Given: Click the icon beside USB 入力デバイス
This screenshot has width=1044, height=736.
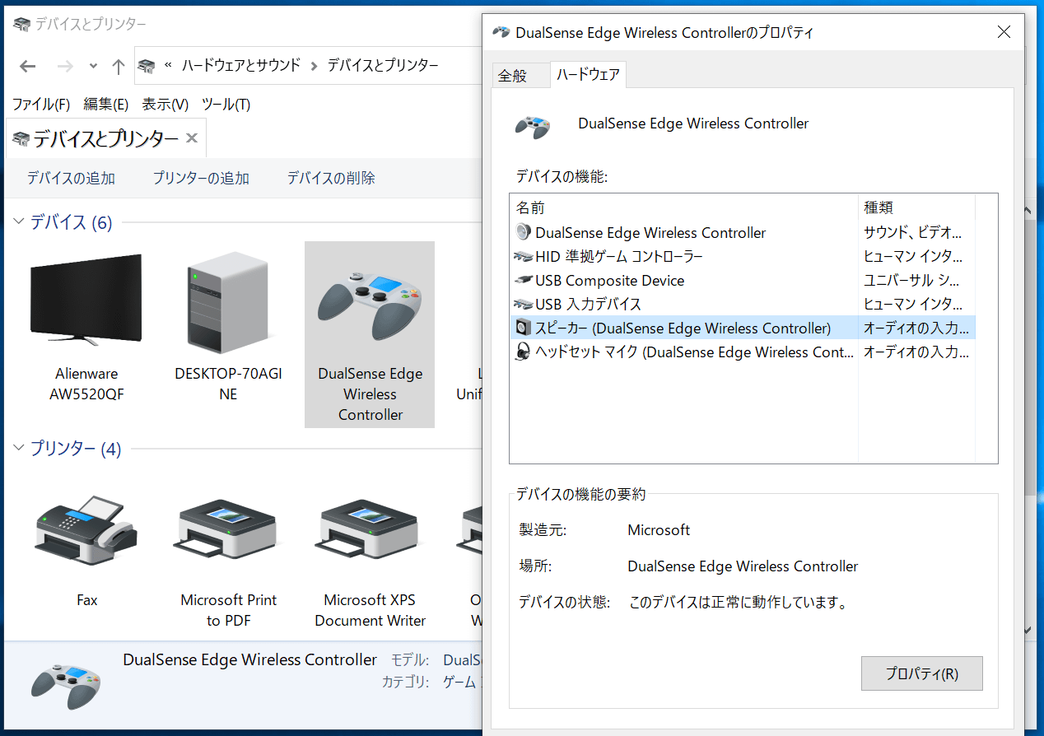Looking at the screenshot, I should pyautogui.click(x=524, y=305).
